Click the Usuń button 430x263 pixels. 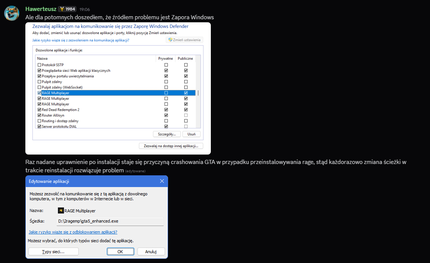coord(192,134)
